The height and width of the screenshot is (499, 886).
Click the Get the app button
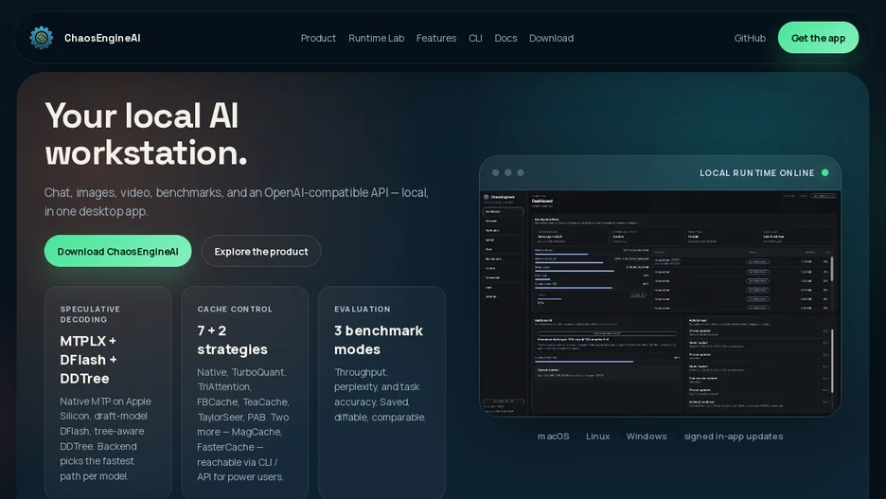coord(818,38)
